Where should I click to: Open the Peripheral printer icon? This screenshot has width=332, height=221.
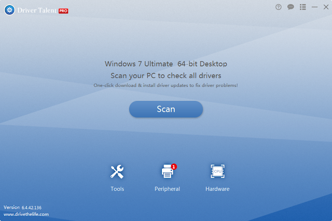[168, 171]
